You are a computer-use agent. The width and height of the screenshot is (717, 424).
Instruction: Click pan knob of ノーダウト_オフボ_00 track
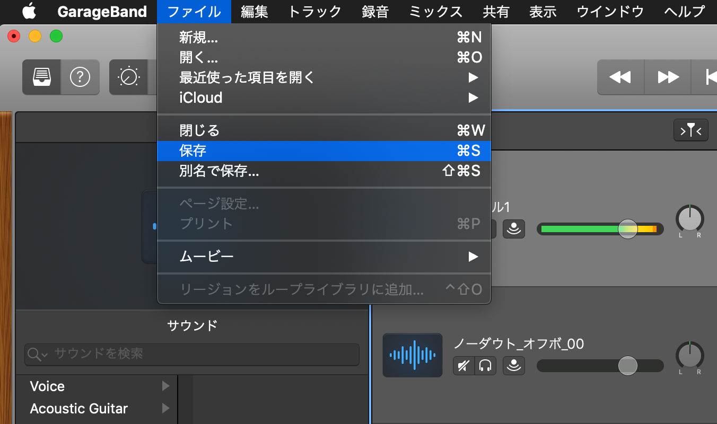click(689, 355)
